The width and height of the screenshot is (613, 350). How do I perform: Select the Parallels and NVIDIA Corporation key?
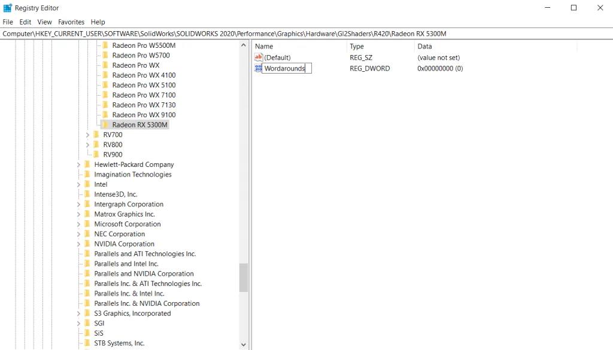tap(144, 273)
